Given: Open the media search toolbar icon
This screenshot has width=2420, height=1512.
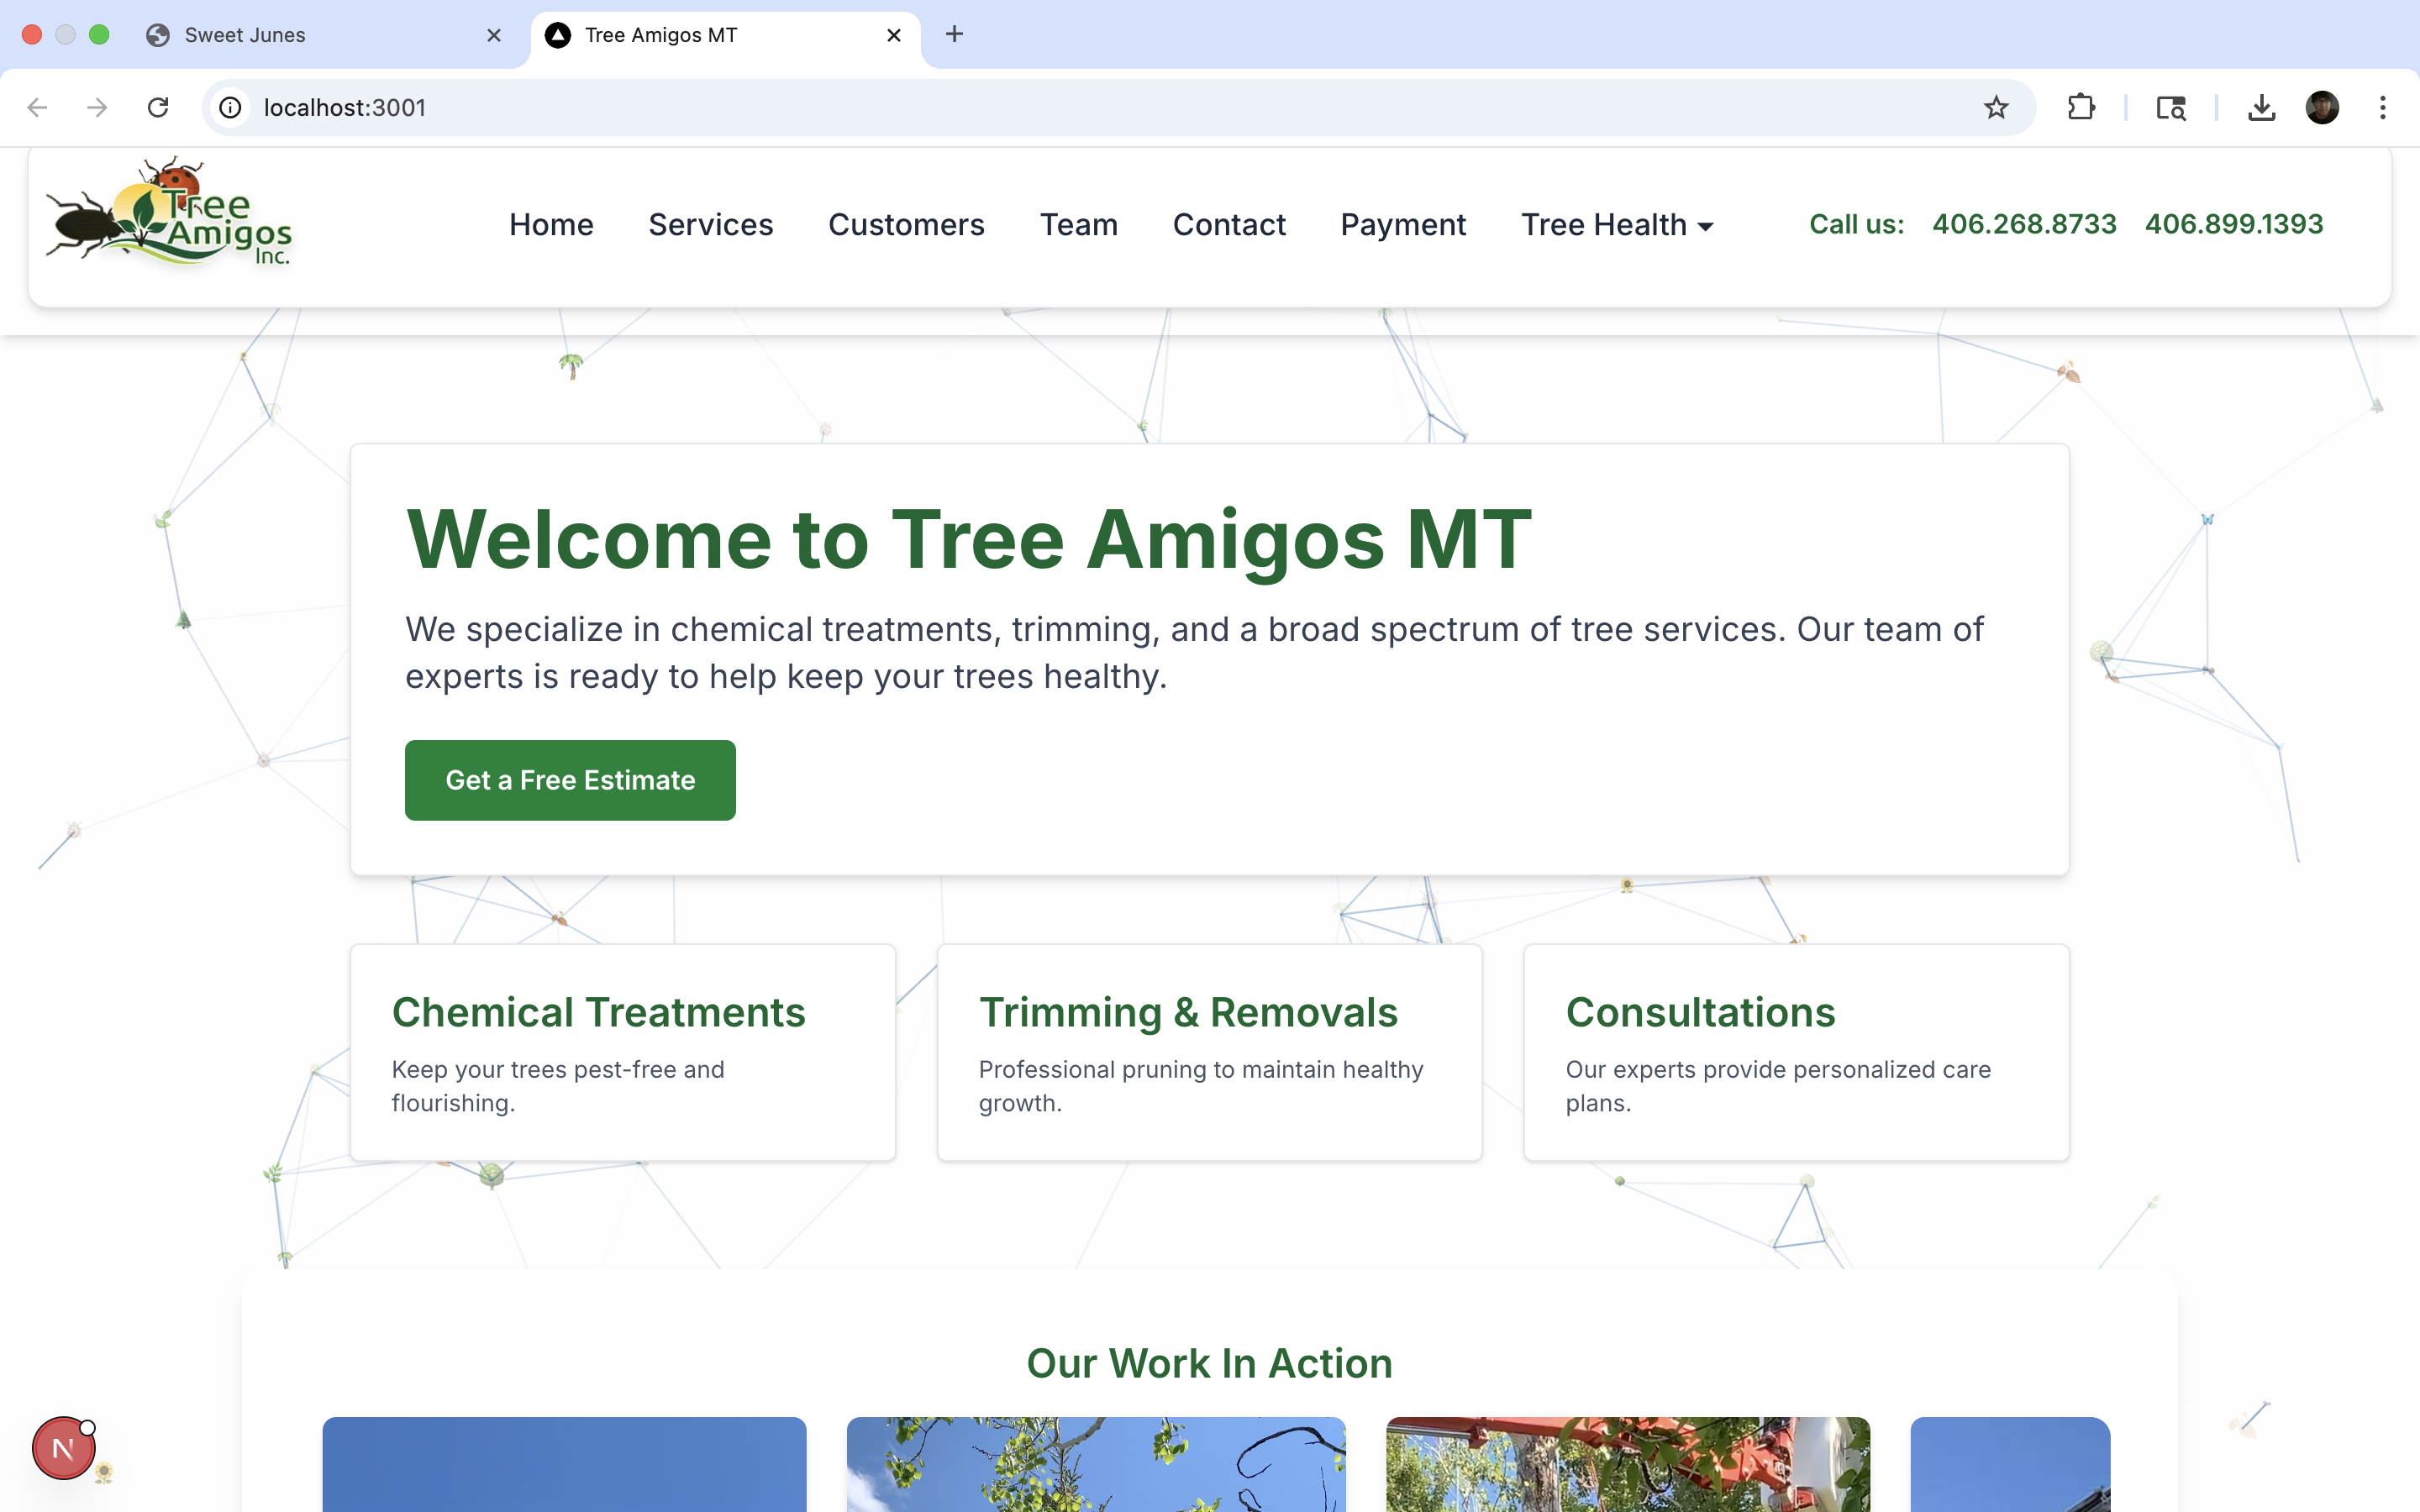Looking at the screenshot, I should (2171, 107).
